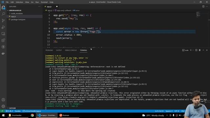This screenshot has height=118, width=210.
Task: Click Quokka in status bar
Action: pos(18,111)
